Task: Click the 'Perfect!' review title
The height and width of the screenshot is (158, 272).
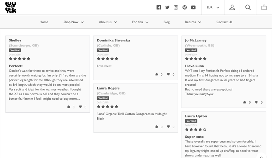Action: (x=16, y=66)
